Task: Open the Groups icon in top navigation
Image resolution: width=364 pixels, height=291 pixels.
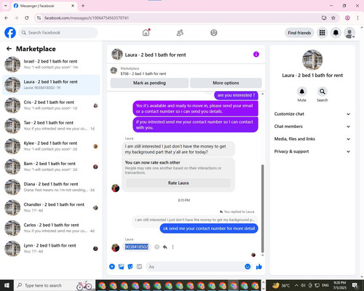Action: [x=214, y=33]
